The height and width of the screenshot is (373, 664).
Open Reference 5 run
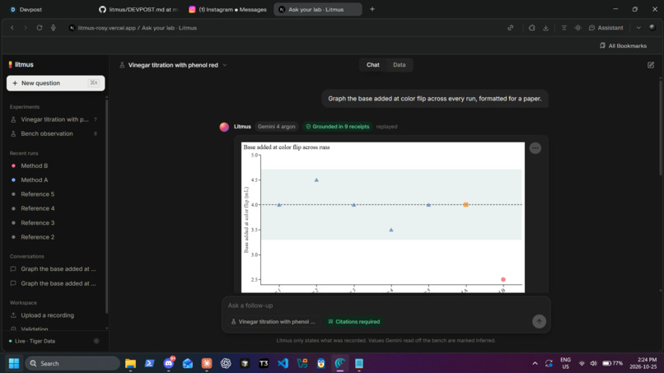[37, 194]
